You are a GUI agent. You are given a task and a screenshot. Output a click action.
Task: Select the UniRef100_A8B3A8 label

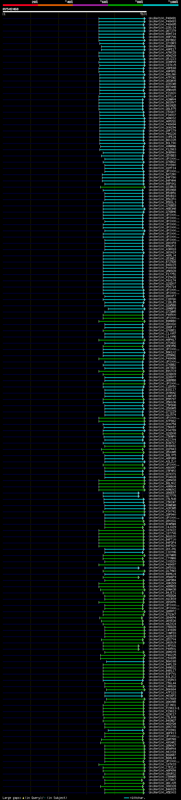click(x=162, y=209)
